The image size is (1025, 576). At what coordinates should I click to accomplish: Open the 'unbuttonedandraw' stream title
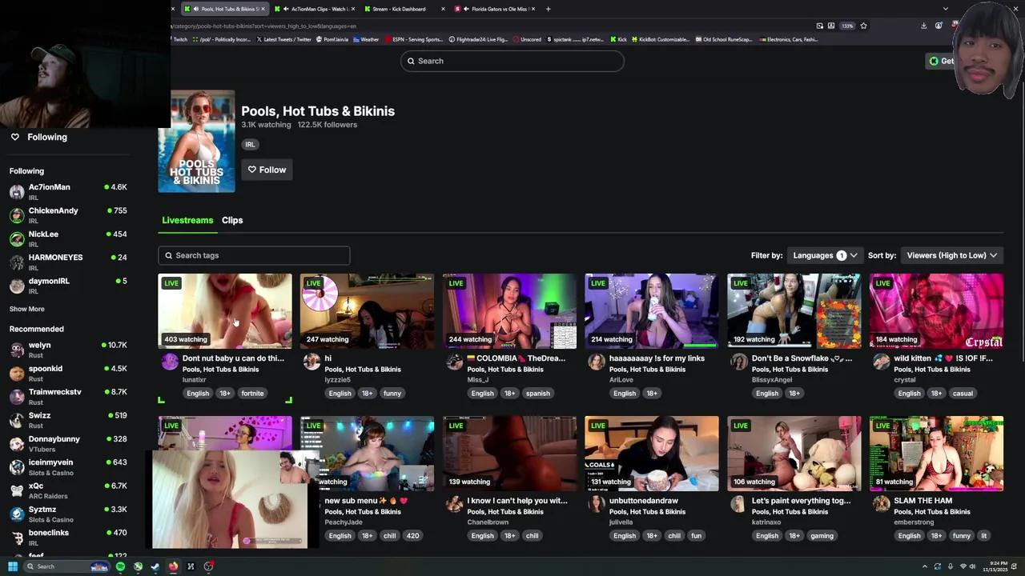point(644,501)
